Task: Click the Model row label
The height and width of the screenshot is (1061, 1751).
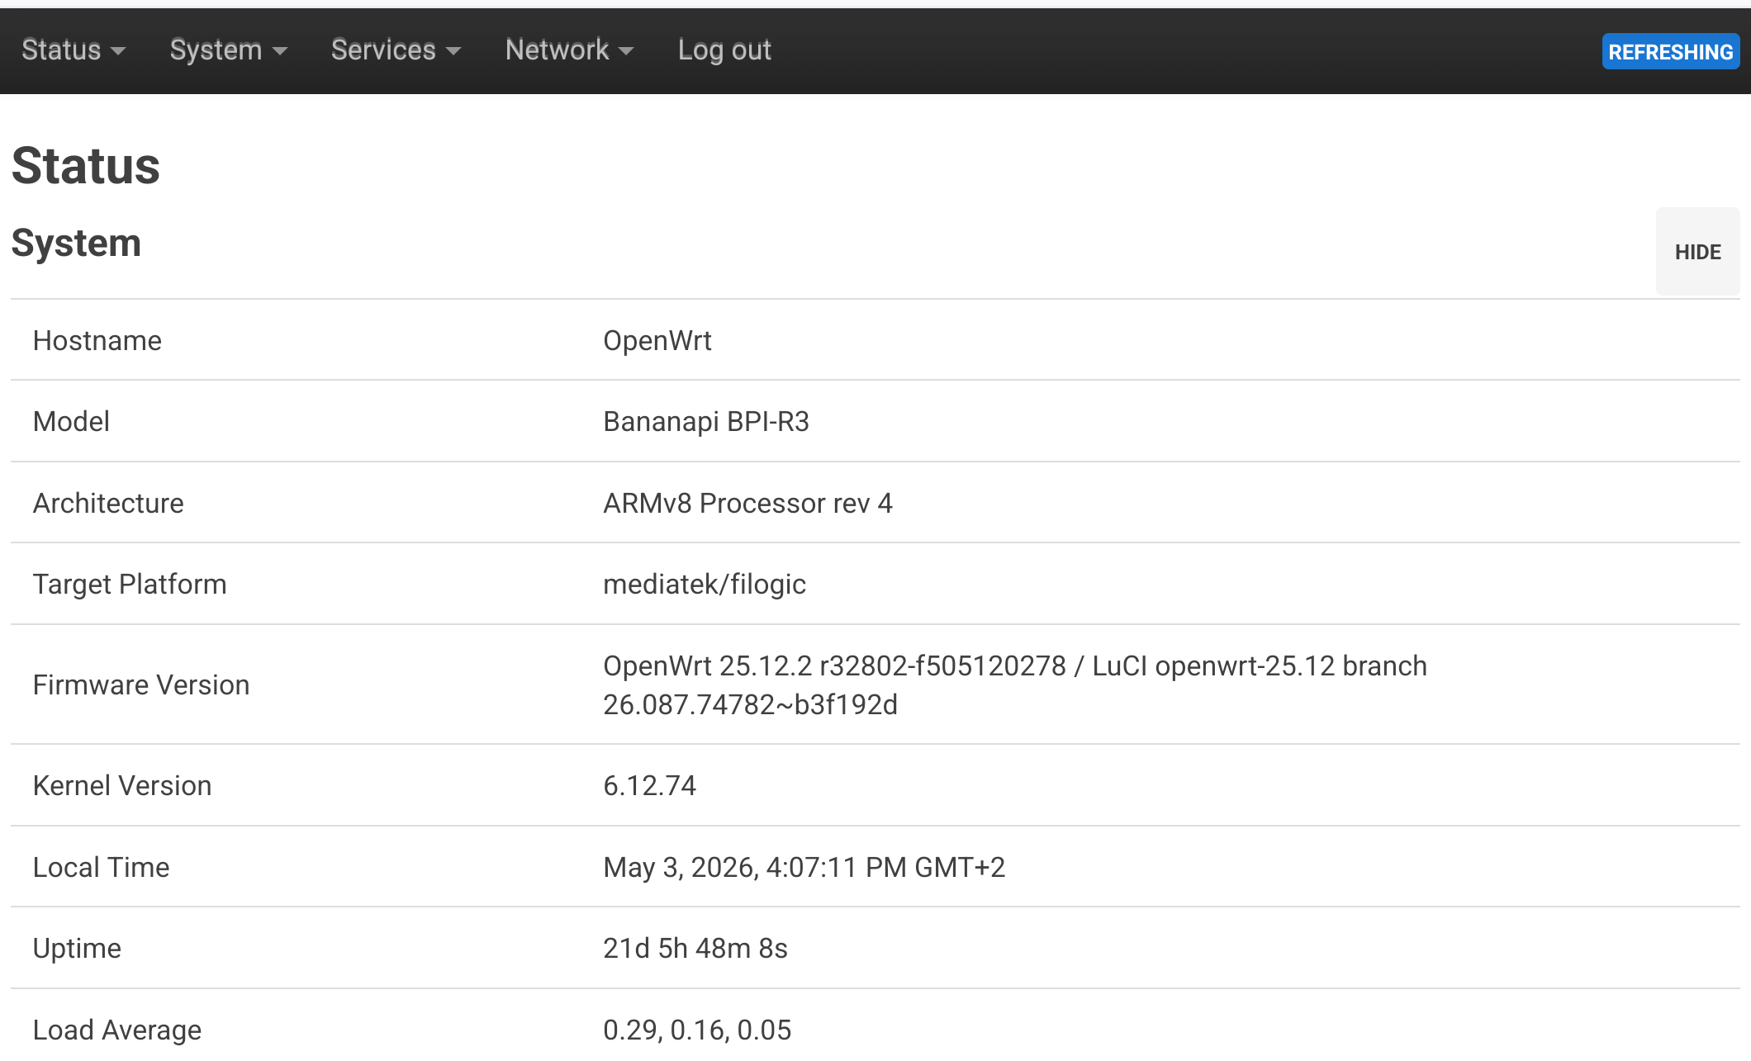Action: 71,422
